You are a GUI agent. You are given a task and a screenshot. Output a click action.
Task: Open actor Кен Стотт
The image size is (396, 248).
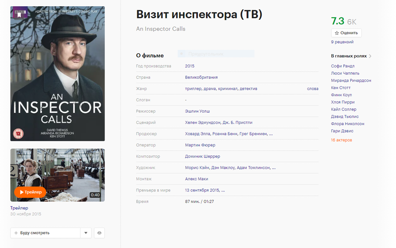click(x=341, y=88)
